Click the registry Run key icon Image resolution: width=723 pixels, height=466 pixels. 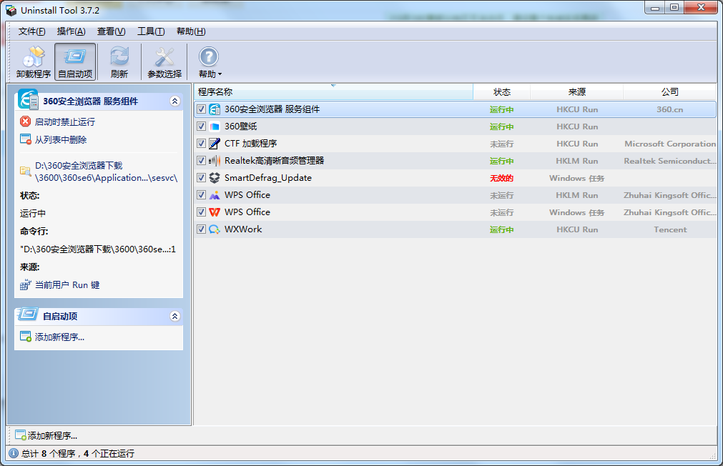[25, 285]
